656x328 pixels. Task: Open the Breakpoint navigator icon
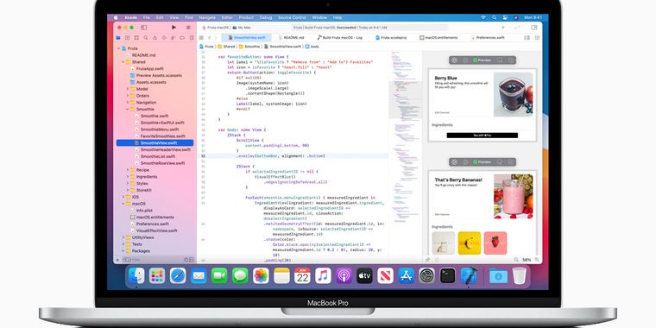click(x=182, y=38)
